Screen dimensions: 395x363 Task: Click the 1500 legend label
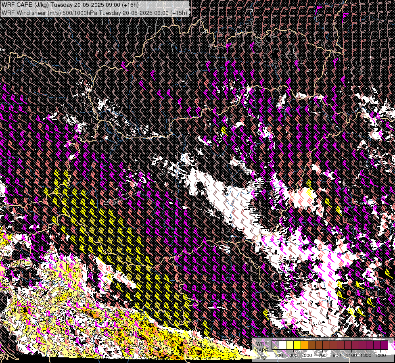[x=380, y=355]
